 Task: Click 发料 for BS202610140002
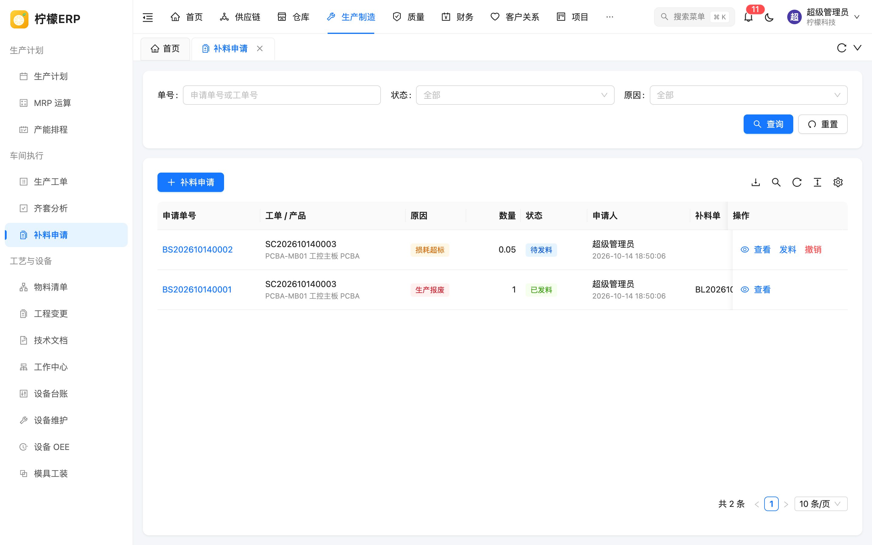click(x=787, y=250)
